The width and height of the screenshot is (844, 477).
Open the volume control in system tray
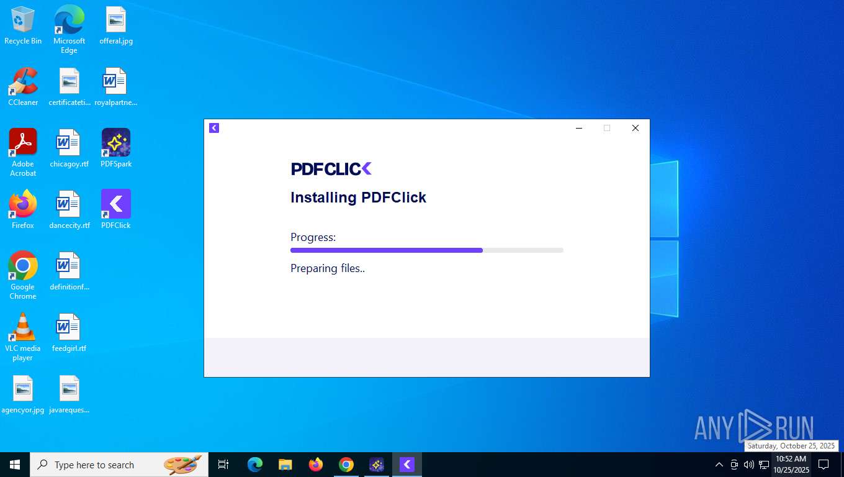[x=749, y=465]
